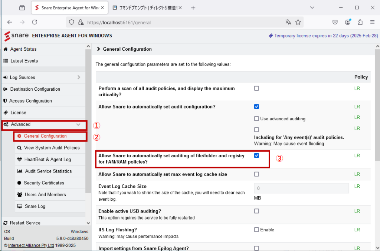Enable scan of all audit policies checkbox
The height and width of the screenshot is (251, 380).
coord(256,88)
